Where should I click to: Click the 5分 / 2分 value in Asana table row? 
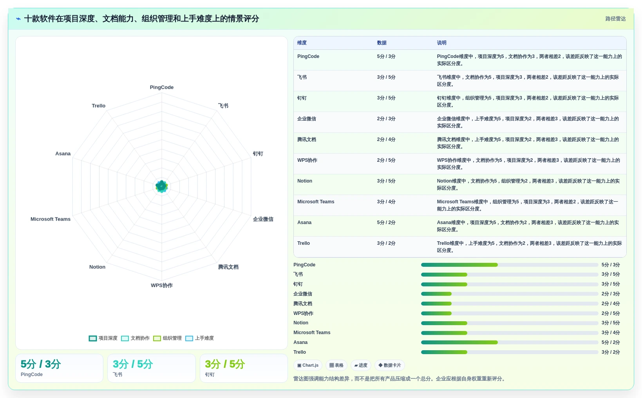[x=386, y=223]
